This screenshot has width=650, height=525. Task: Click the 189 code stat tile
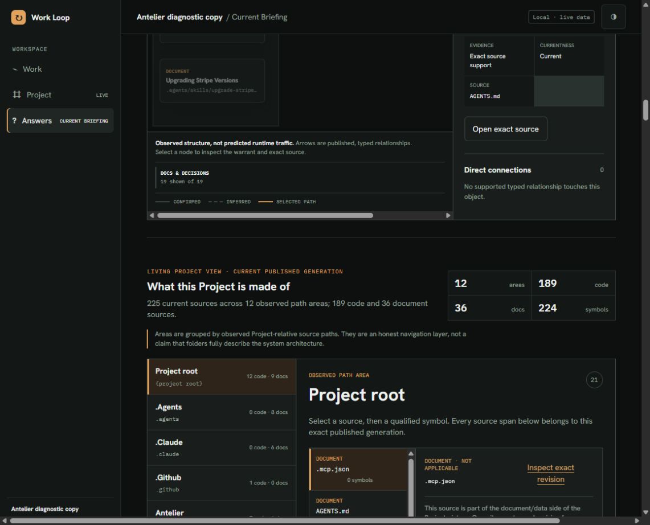(573, 284)
